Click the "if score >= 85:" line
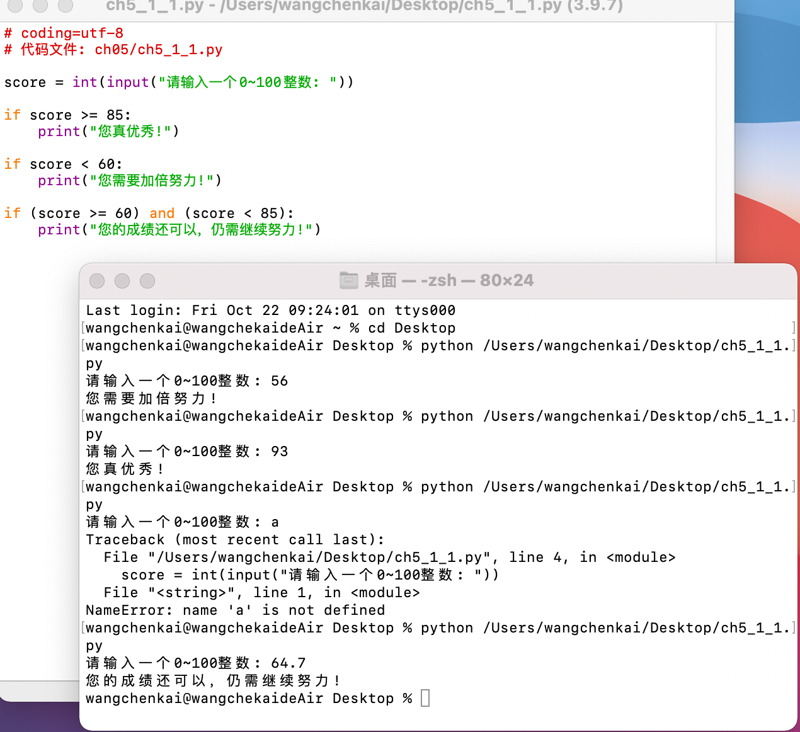Viewport: 800px width, 732px height. point(67,115)
